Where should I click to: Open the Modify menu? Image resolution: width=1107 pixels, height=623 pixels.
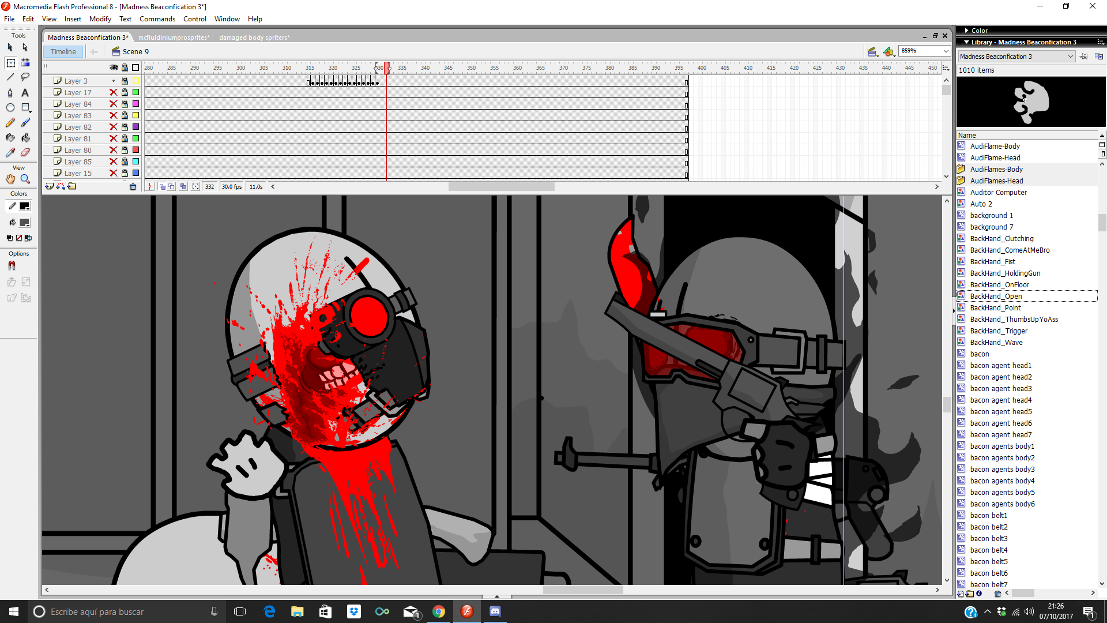100,19
